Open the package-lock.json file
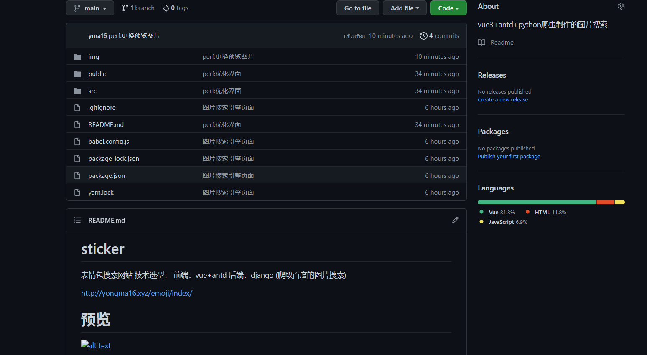The height and width of the screenshot is (355, 647). pyautogui.click(x=114, y=159)
